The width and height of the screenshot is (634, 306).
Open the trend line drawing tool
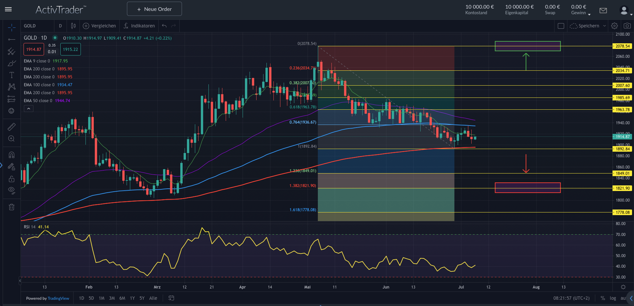12,39
